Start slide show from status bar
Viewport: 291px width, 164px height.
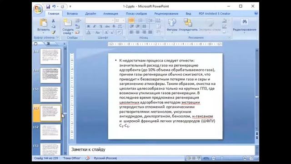tap(199, 158)
